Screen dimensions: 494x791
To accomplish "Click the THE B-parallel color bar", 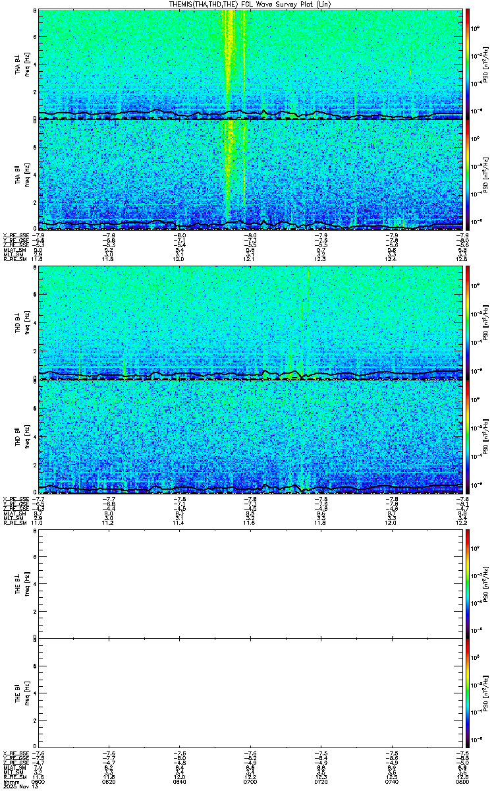I will point(468,693).
